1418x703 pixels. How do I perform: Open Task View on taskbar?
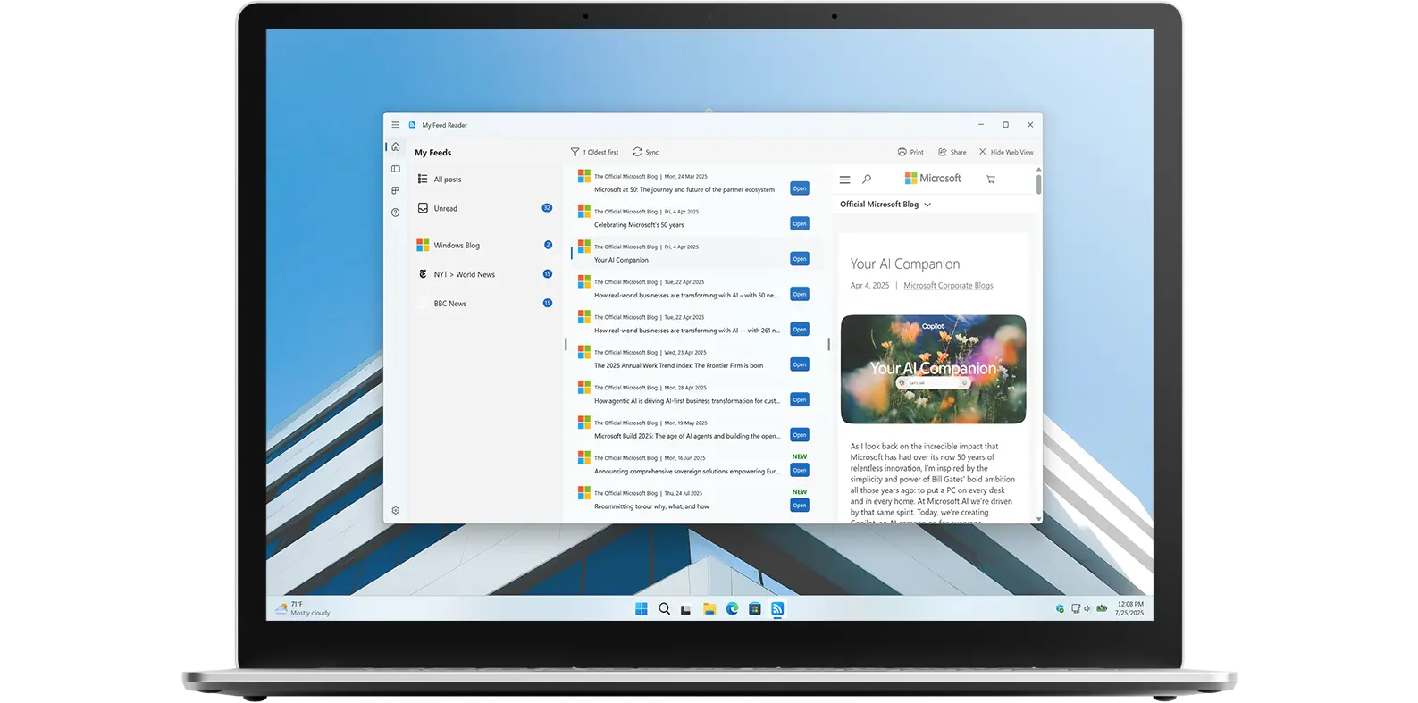pyautogui.click(x=686, y=609)
